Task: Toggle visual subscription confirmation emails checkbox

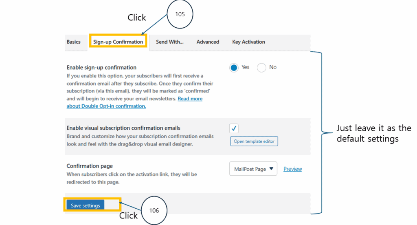Action: (x=234, y=128)
